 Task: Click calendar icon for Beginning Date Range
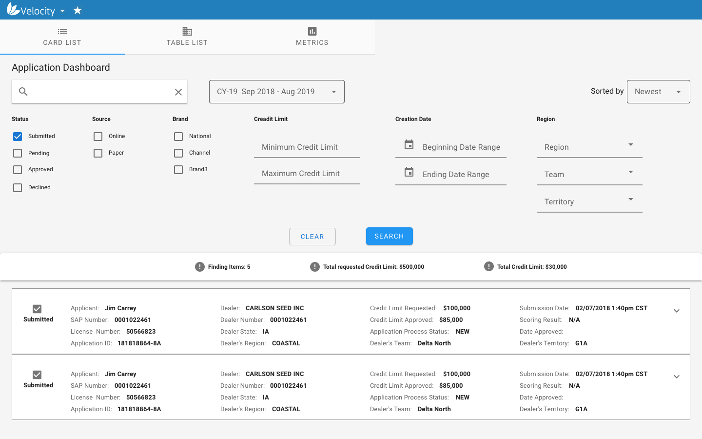409,145
